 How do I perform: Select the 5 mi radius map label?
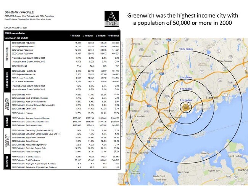click(x=186, y=77)
